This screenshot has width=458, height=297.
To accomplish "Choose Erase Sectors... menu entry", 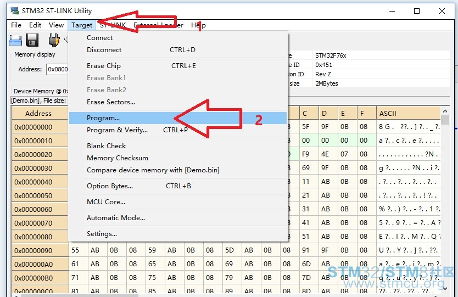I will point(111,102).
